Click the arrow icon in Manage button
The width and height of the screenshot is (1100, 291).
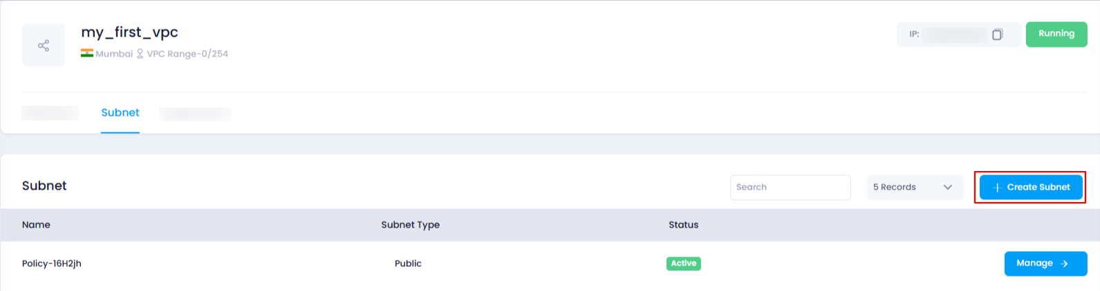pyautogui.click(x=1065, y=263)
